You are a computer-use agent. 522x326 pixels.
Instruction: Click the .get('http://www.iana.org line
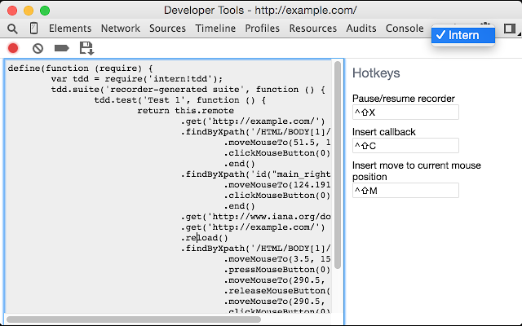255,217
